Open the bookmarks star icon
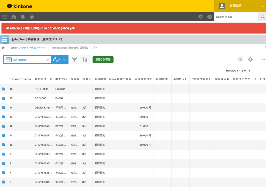Screen dimensions: 266x190 pos(32,17)
